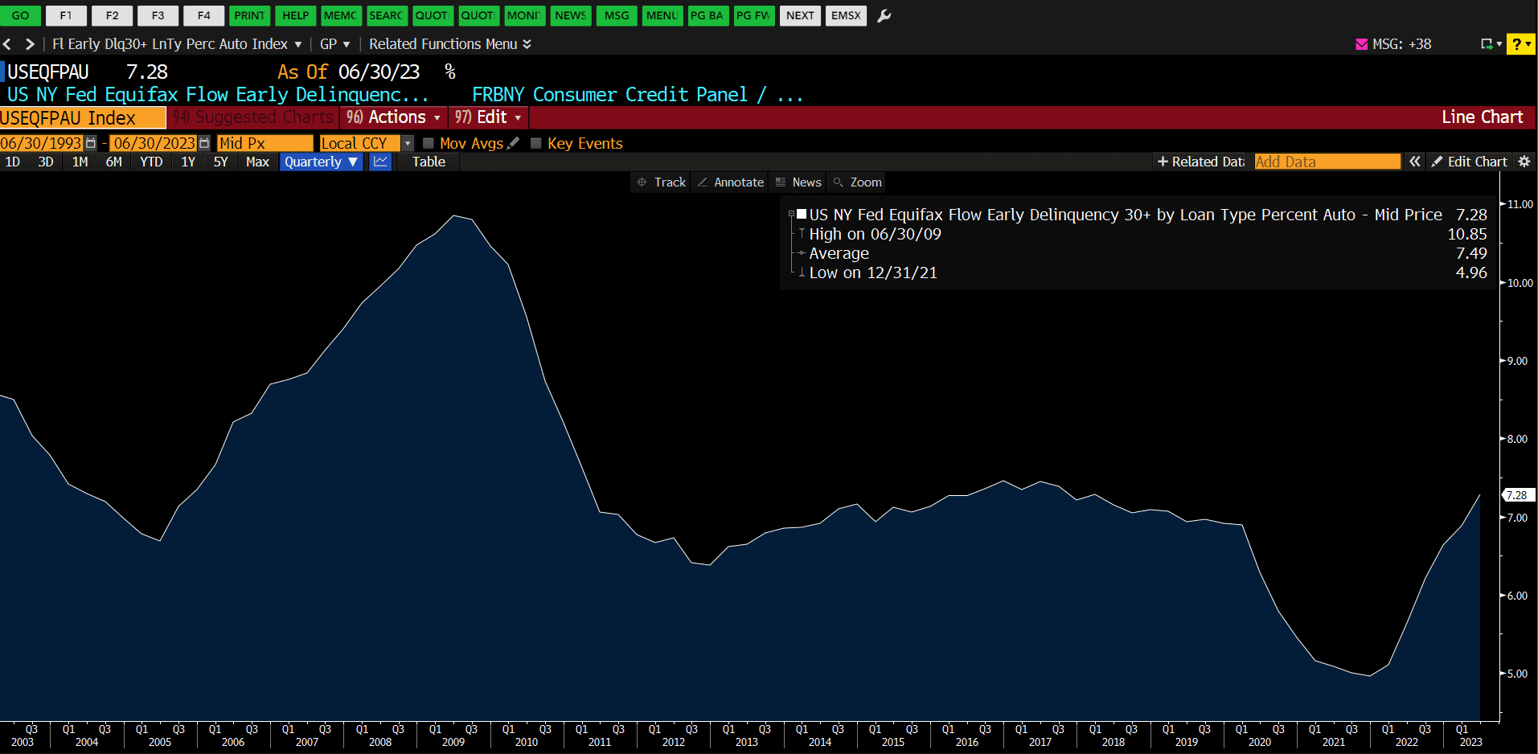Toggle the Key Events checkbox
This screenshot has width=1538, height=754.
click(536, 143)
